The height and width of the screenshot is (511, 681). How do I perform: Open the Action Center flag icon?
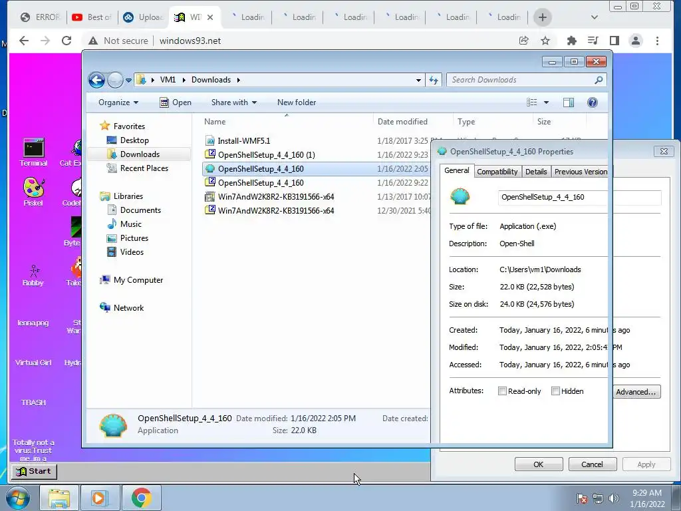coord(582,498)
